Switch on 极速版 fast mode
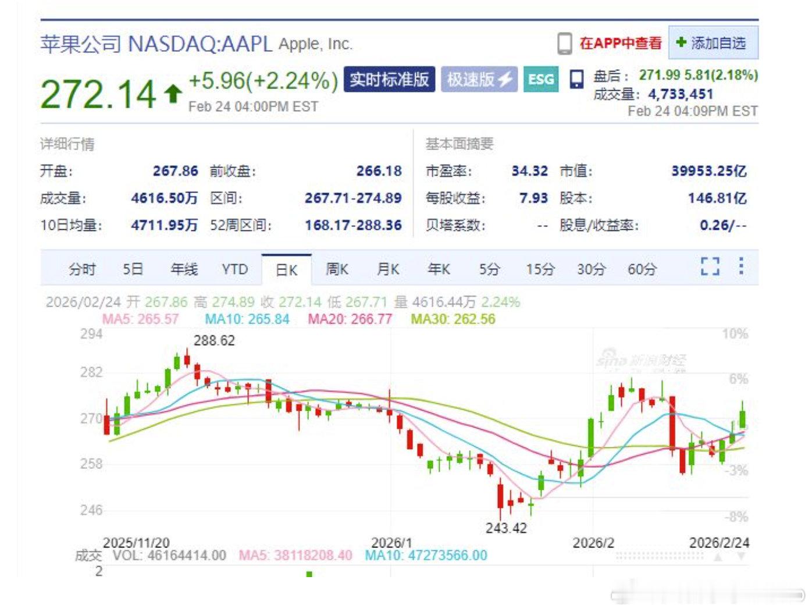 point(478,79)
